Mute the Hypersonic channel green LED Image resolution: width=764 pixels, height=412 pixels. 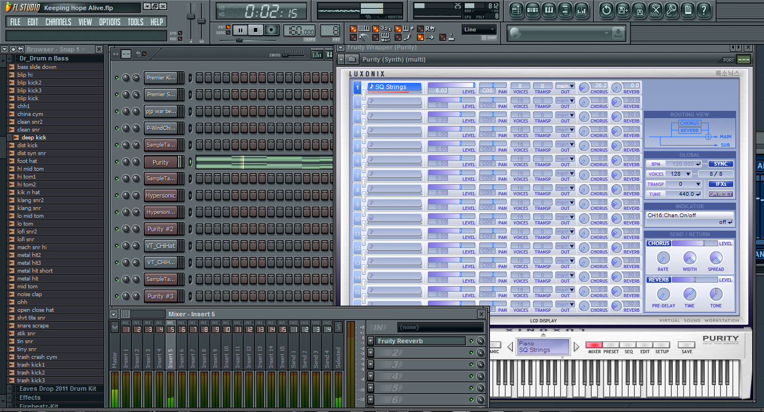[x=117, y=196]
